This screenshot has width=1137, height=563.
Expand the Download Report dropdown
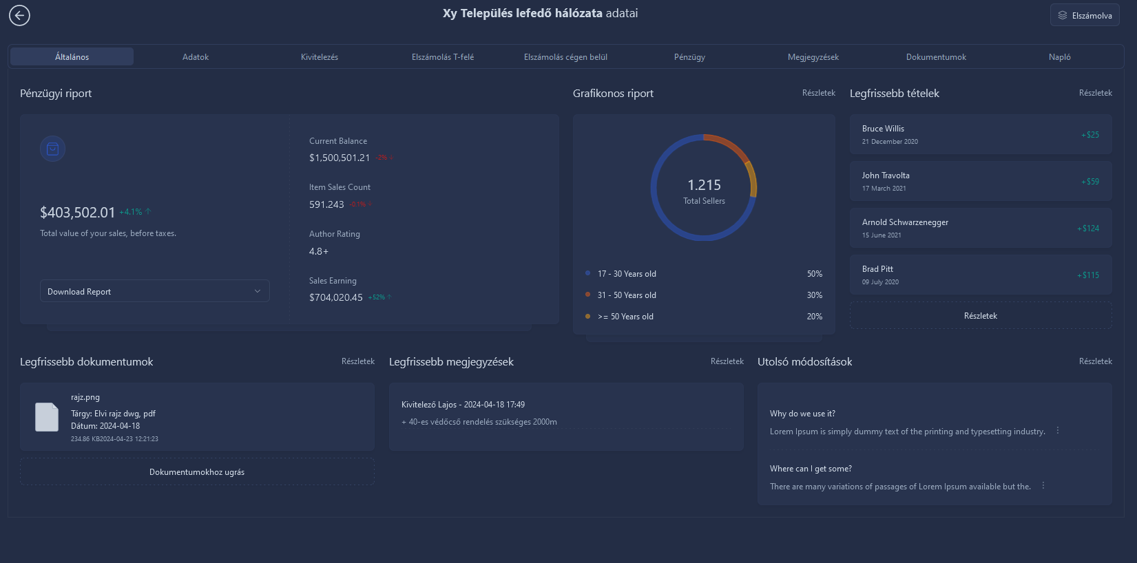tap(154, 291)
